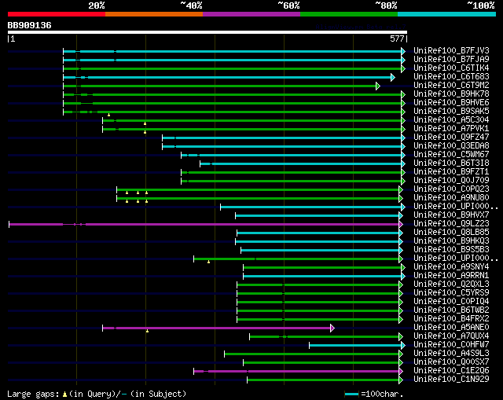Click the yellow query-gap triangle in the legend

click(64, 394)
